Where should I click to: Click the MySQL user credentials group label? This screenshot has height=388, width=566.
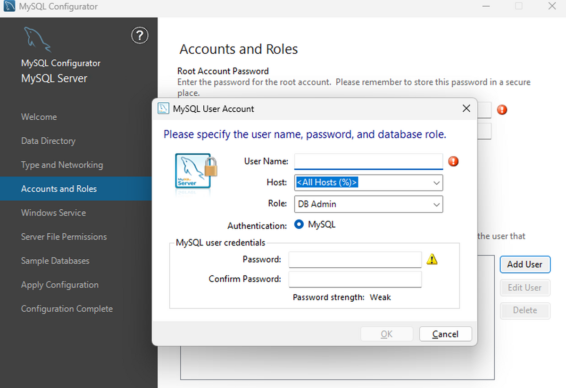[x=221, y=243]
